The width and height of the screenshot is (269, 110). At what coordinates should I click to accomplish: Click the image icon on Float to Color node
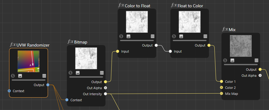point(181,36)
